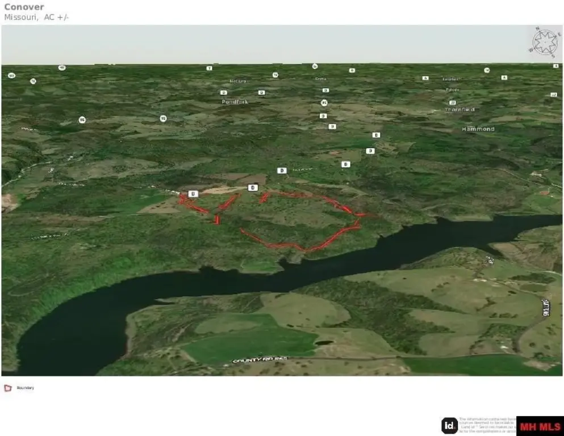The height and width of the screenshot is (436, 564).
Task: Click the compass rose icon
Action: coord(545,43)
